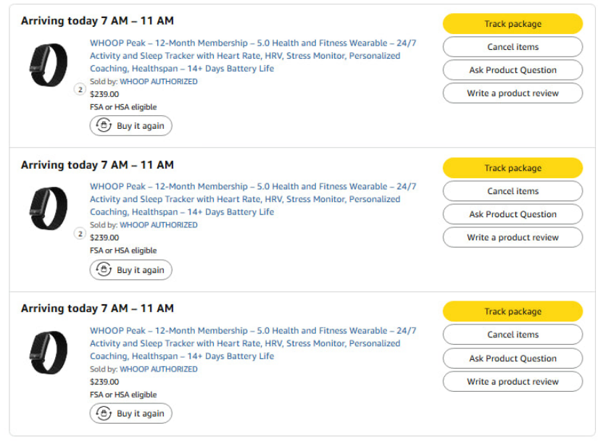Ask Product Question on first order
Image resolution: width=598 pixels, height=441 pixels.
[512, 70]
